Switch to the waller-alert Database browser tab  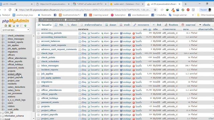tap(127, 4)
